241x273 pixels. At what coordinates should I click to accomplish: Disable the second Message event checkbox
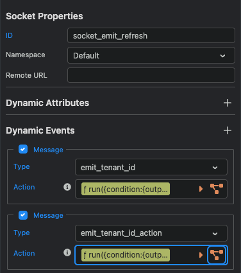tap(23, 215)
